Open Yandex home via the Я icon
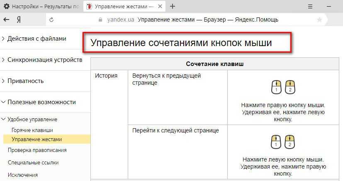This screenshot has height=181, width=343. point(19,20)
